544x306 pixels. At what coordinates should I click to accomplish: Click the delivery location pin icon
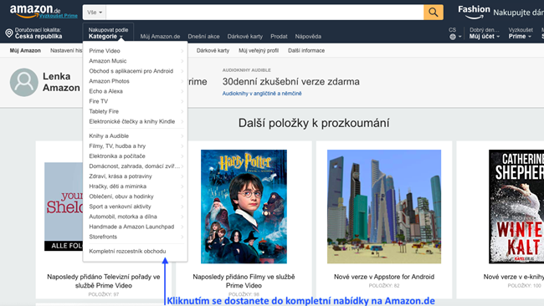(x=9, y=33)
